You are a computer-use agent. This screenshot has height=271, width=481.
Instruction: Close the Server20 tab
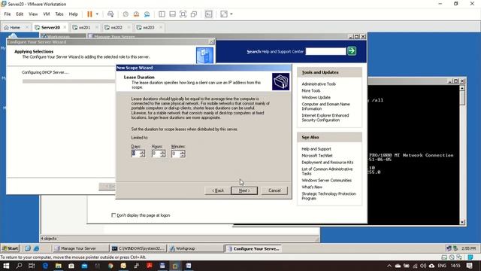tap(65, 27)
